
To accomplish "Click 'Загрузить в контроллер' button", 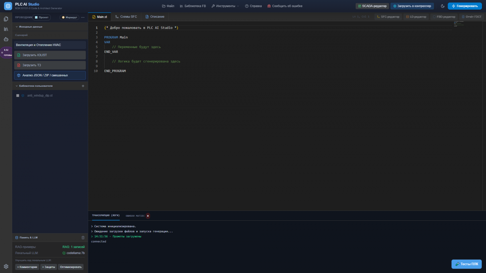I will (x=412, y=6).
